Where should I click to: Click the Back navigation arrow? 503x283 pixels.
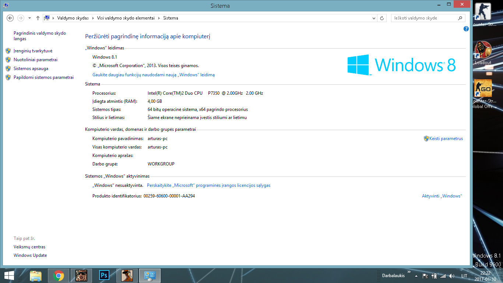coord(10,18)
